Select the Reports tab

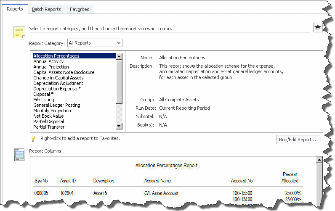click(15, 9)
